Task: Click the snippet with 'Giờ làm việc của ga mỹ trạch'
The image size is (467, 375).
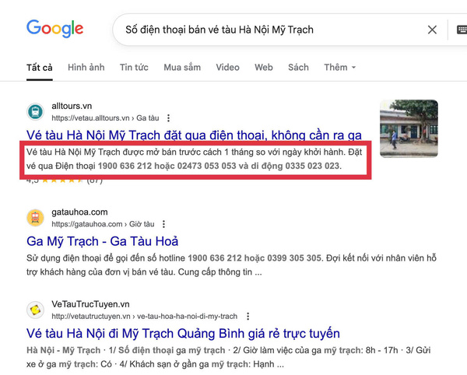Action: 228,357
